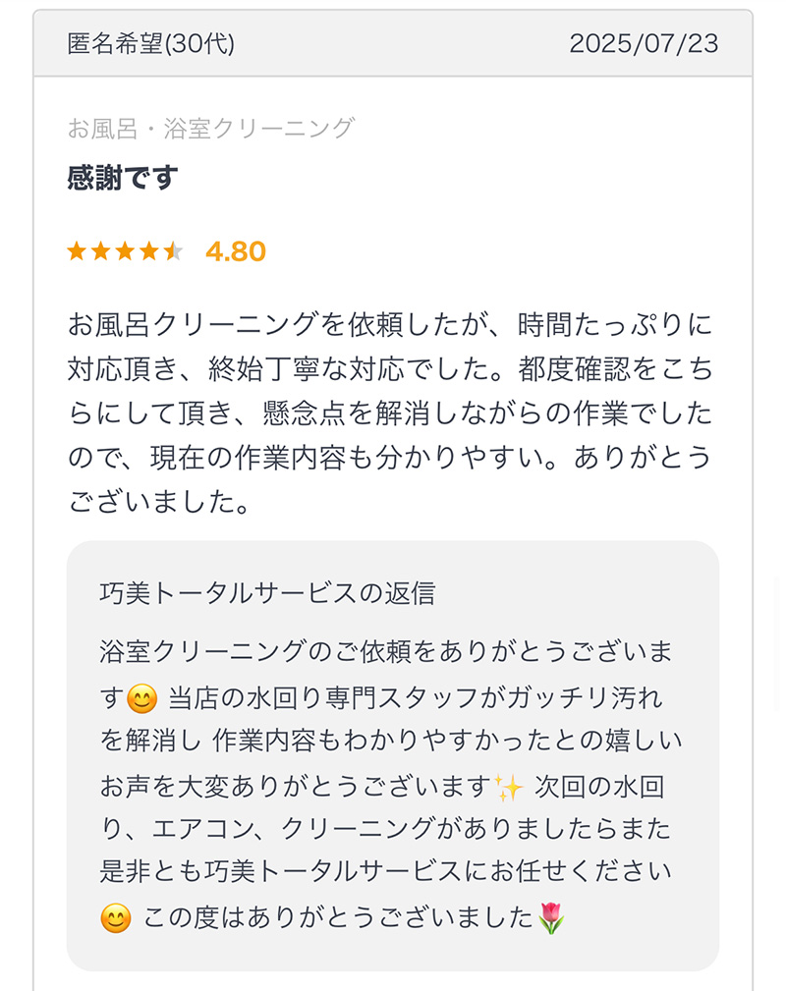
Task: Click the gray review header bar
Action: 393,43
